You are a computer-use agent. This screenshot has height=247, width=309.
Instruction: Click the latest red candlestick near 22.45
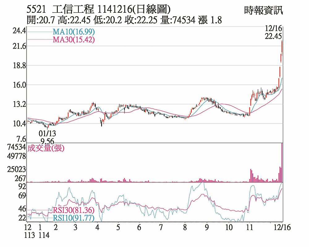tap(282, 48)
